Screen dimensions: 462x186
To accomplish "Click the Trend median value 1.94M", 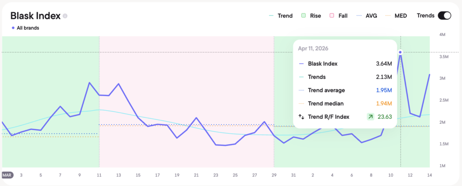I will tap(384, 104).
